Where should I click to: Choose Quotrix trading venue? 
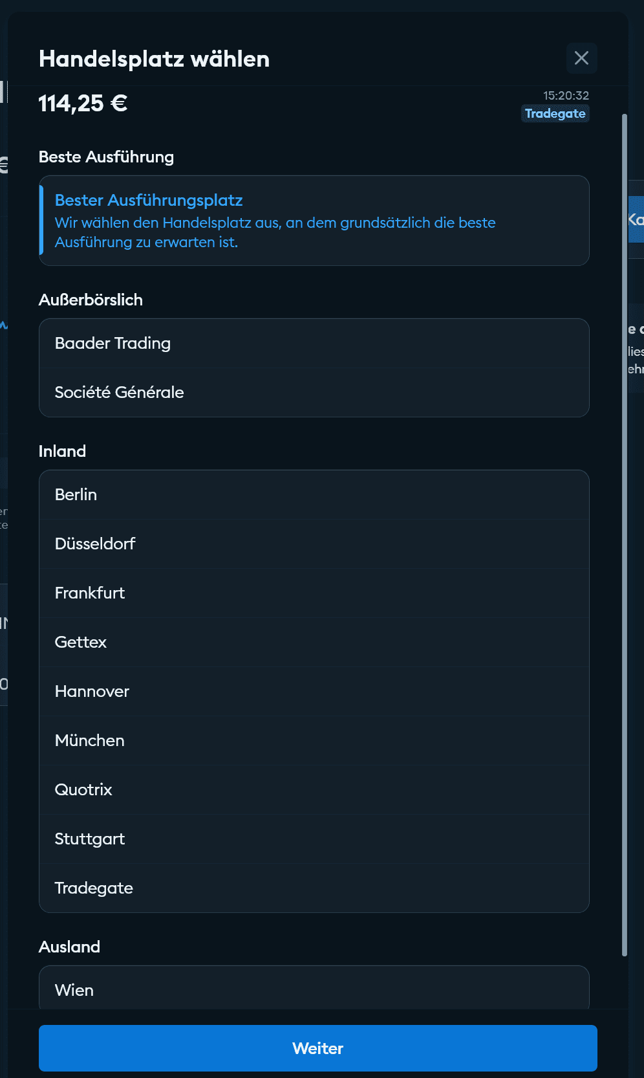pyautogui.click(x=314, y=789)
